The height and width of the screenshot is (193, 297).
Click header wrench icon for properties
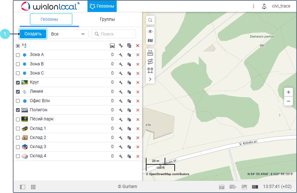click(121, 46)
